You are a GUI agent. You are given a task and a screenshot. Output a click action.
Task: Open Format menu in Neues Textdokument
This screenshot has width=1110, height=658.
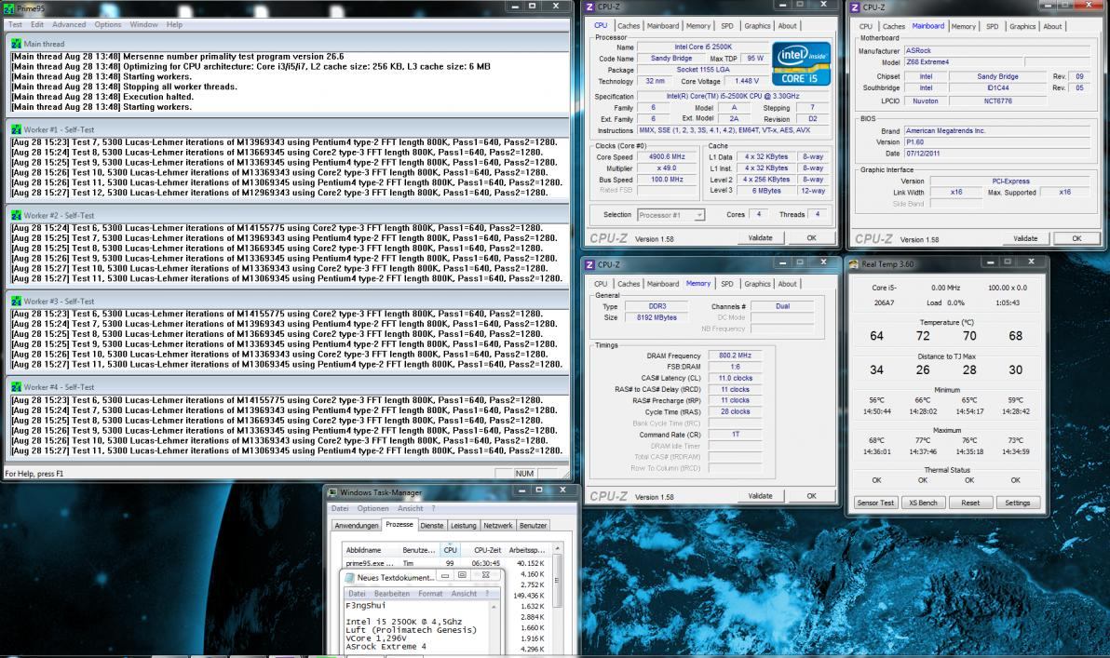(x=429, y=594)
